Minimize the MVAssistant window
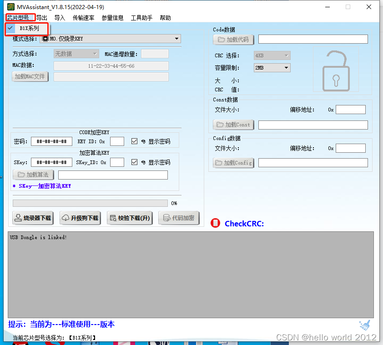Screen dimensions: 383x345 [328, 7]
